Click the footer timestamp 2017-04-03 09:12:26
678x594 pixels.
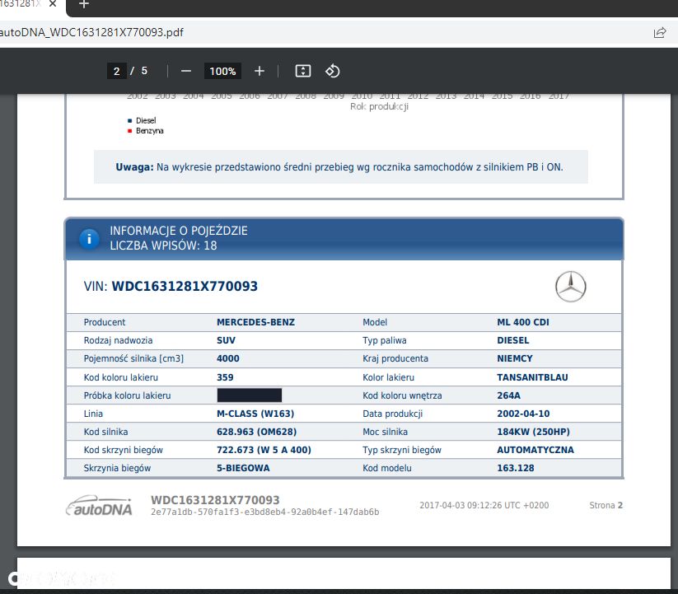[484, 505]
